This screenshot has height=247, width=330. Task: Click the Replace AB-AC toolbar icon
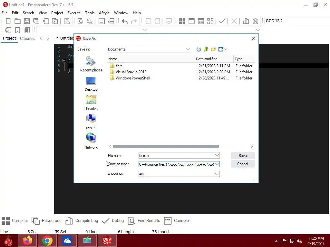coord(90,21)
